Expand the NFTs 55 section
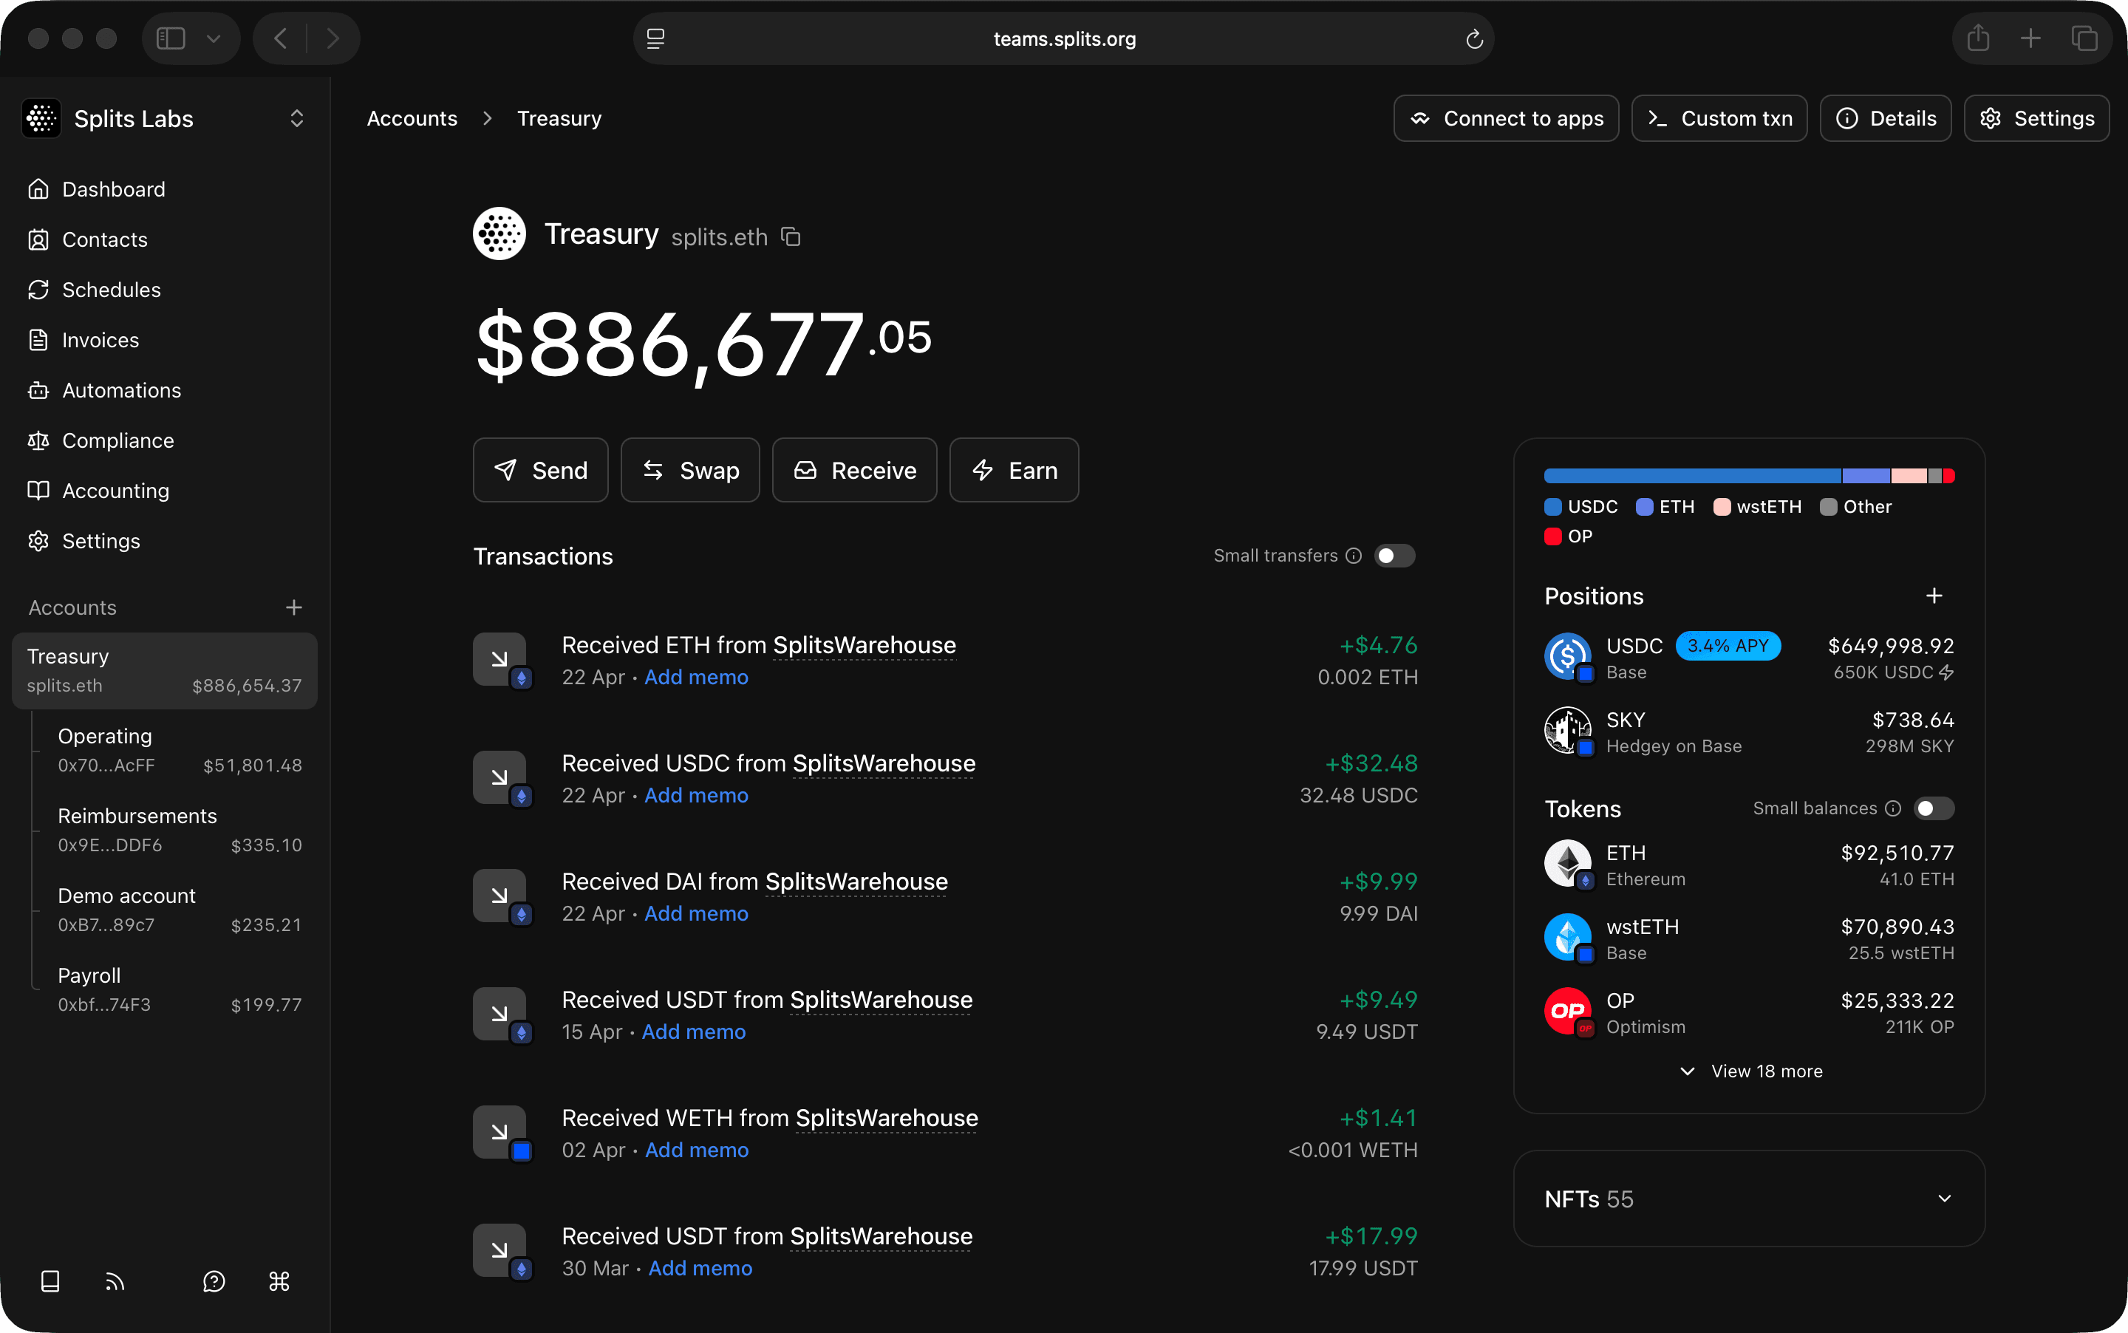This screenshot has width=2128, height=1333. (1749, 1199)
